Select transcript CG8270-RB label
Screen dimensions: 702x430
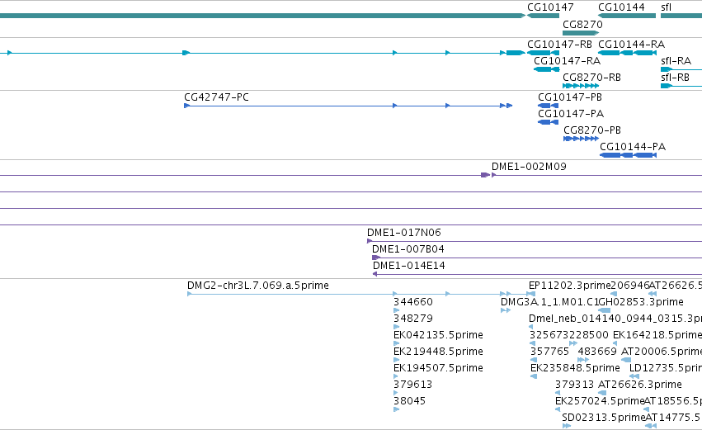click(591, 78)
